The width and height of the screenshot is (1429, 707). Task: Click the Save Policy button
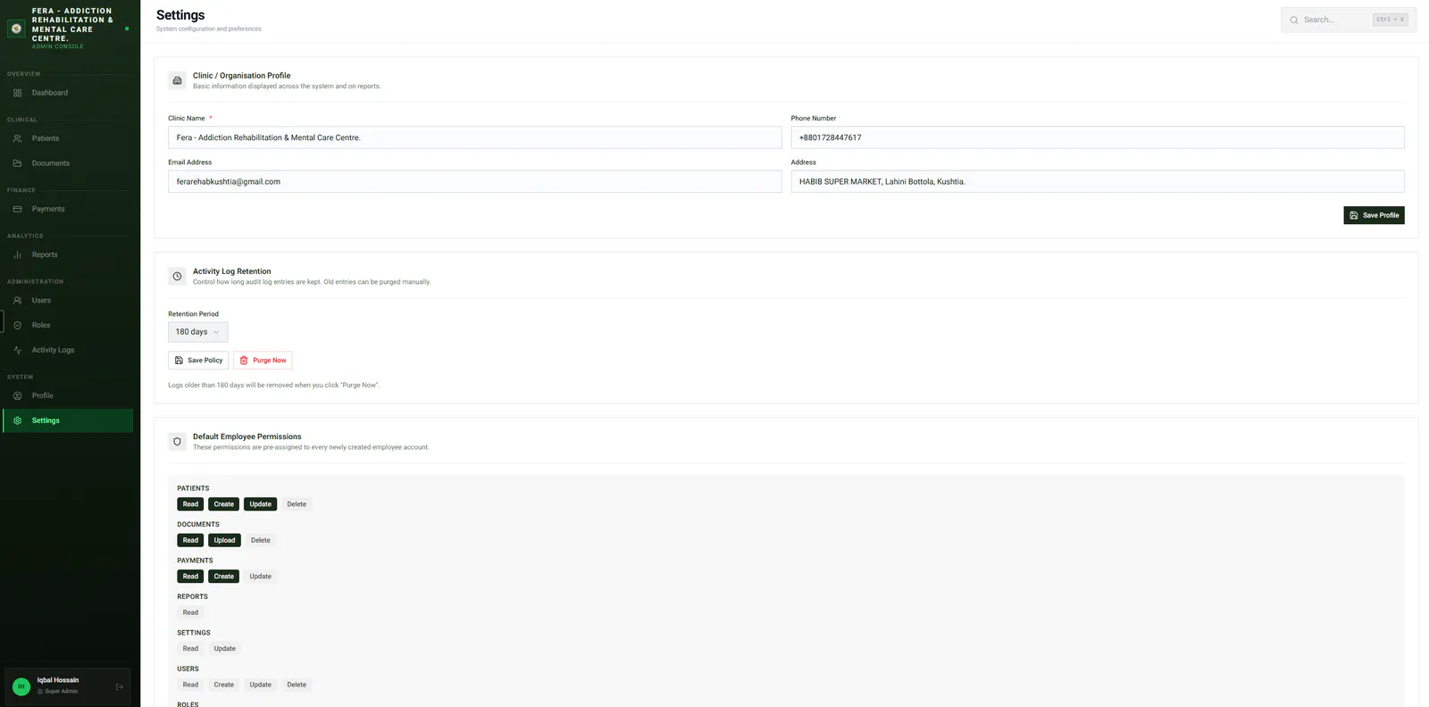point(198,361)
